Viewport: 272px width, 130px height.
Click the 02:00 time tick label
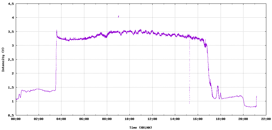click(x=39, y=119)
